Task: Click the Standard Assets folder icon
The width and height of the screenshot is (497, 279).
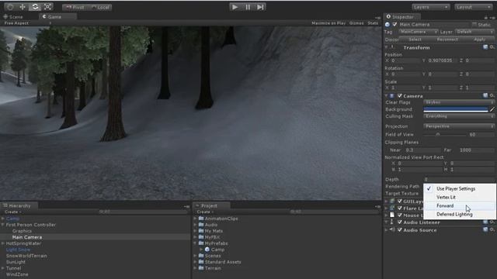Action: [x=201, y=262]
